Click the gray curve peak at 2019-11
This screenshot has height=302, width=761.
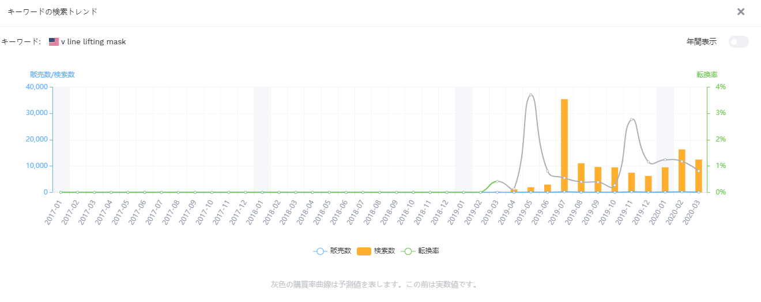632,120
